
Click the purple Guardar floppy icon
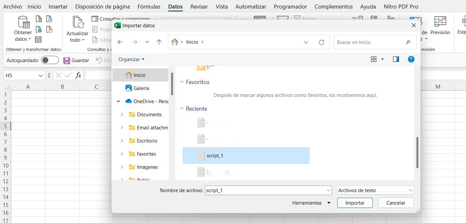coord(67,60)
